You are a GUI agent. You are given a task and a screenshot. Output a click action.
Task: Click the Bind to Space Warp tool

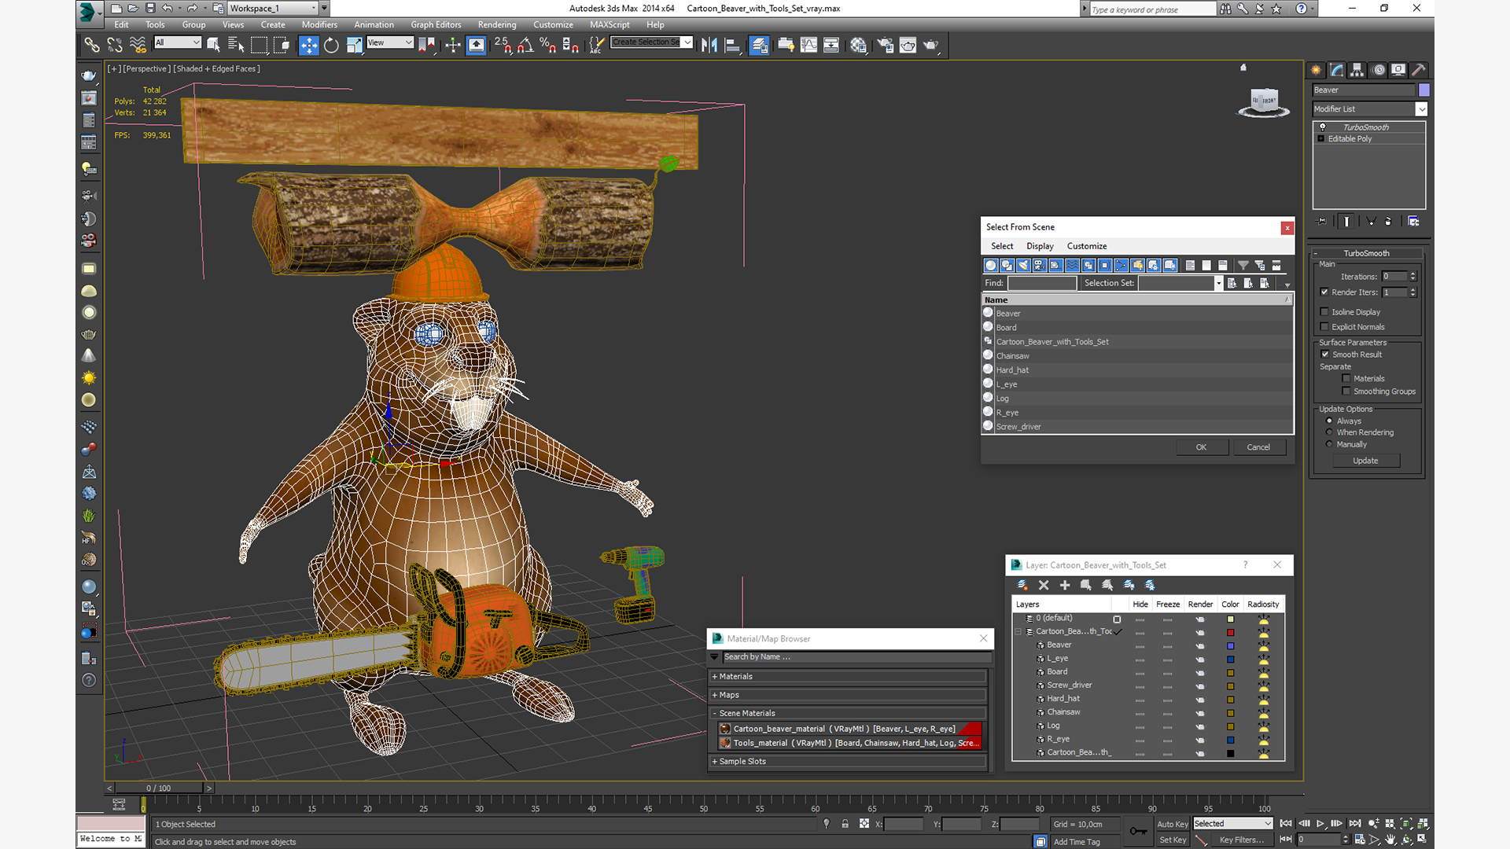138,46
